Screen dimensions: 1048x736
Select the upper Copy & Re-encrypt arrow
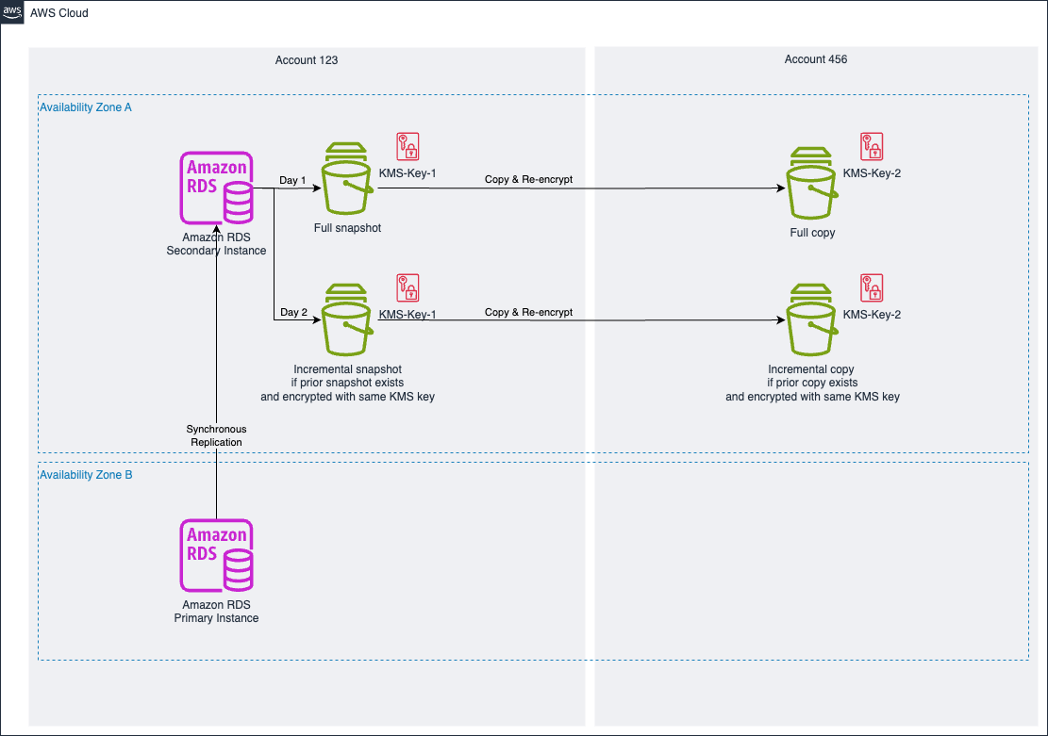528,179
